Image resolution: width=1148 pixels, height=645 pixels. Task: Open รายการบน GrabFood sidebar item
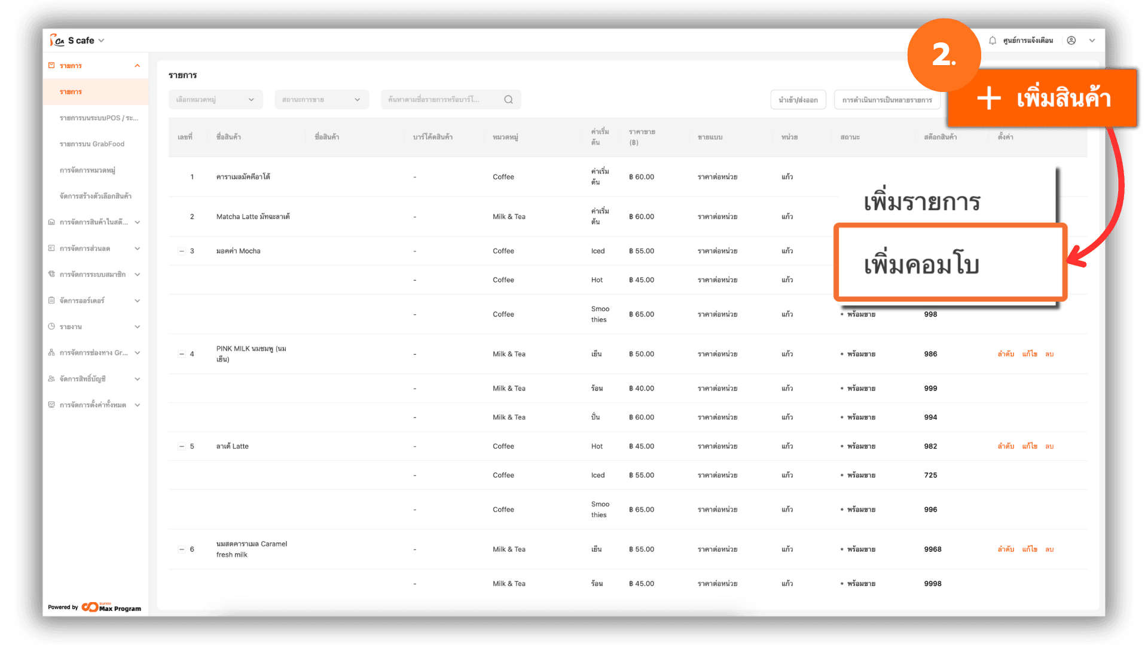point(92,144)
